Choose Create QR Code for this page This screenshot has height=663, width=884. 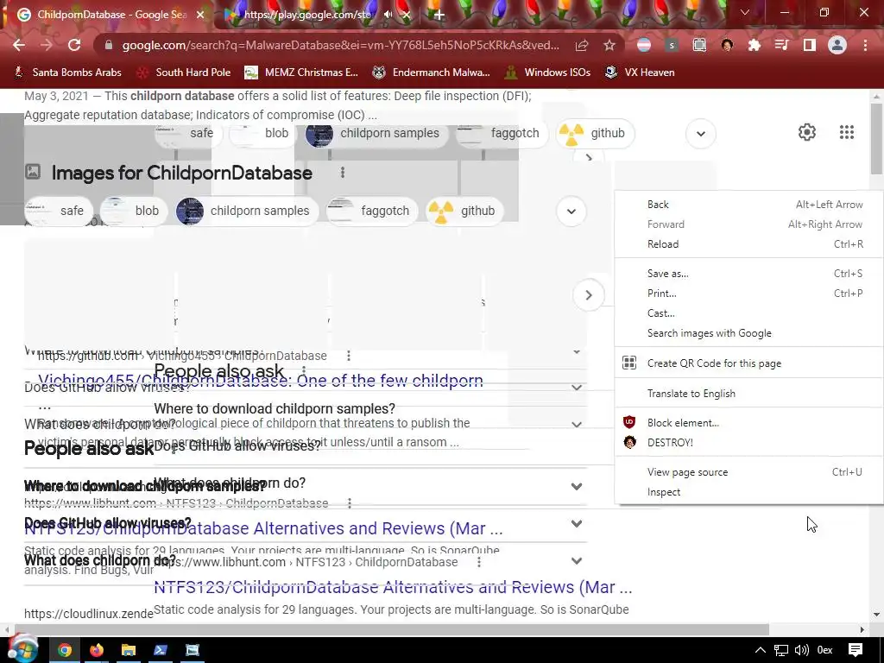pyautogui.click(x=749, y=363)
